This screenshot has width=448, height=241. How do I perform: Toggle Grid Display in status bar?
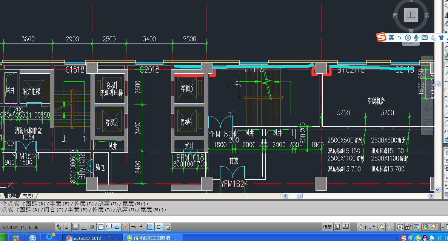coord(75,227)
